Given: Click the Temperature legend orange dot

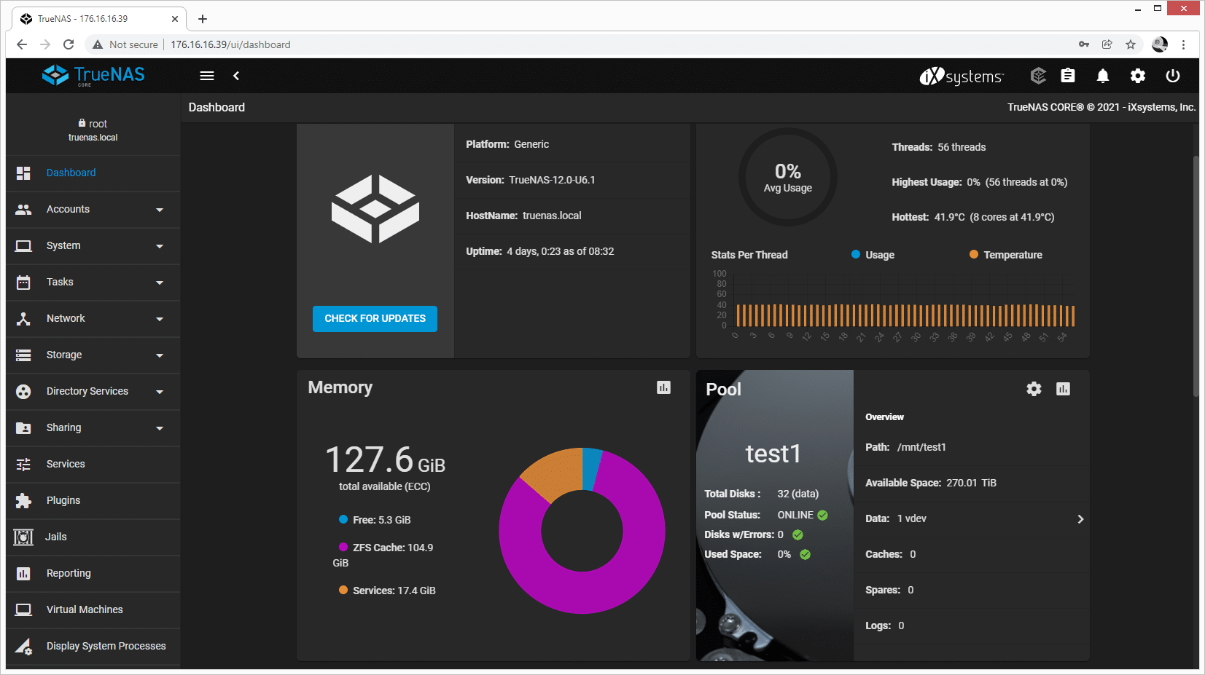Looking at the screenshot, I should 974,254.
